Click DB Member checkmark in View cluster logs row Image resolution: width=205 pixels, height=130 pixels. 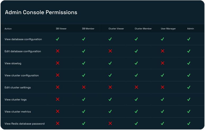(84, 99)
